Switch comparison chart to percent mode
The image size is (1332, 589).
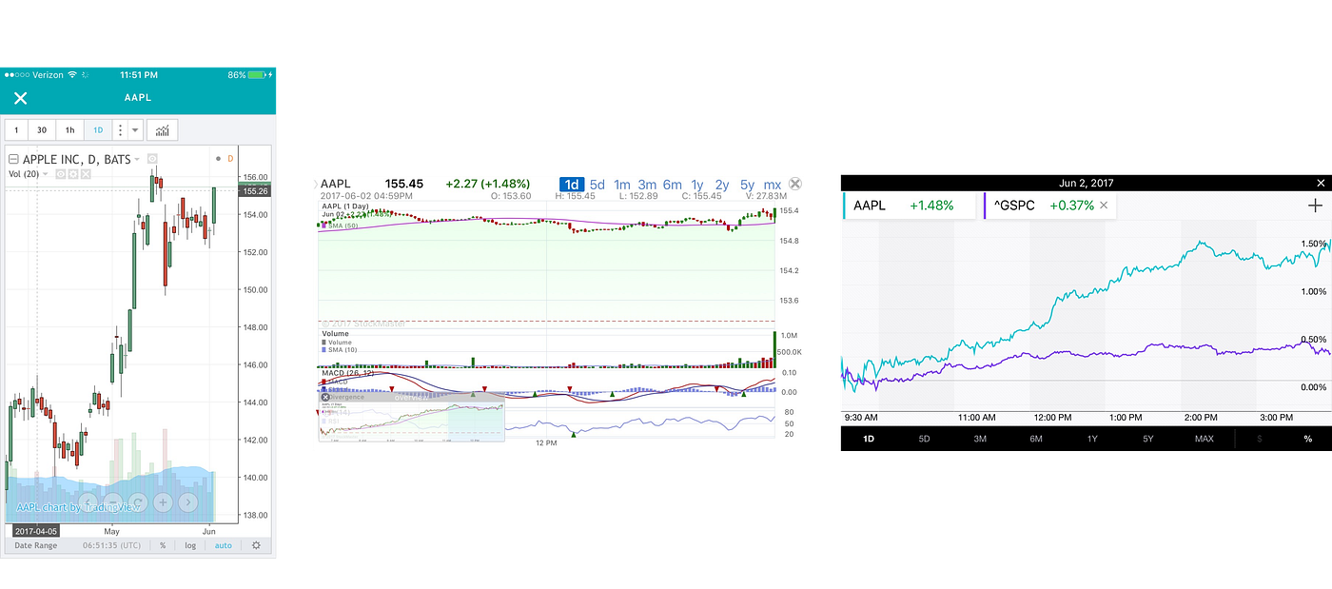coord(1307,439)
